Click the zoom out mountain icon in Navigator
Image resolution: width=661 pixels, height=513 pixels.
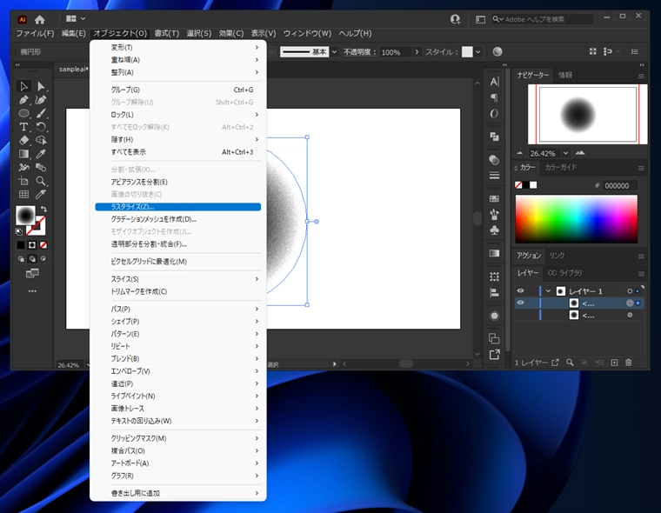pyautogui.click(x=519, y=153)
